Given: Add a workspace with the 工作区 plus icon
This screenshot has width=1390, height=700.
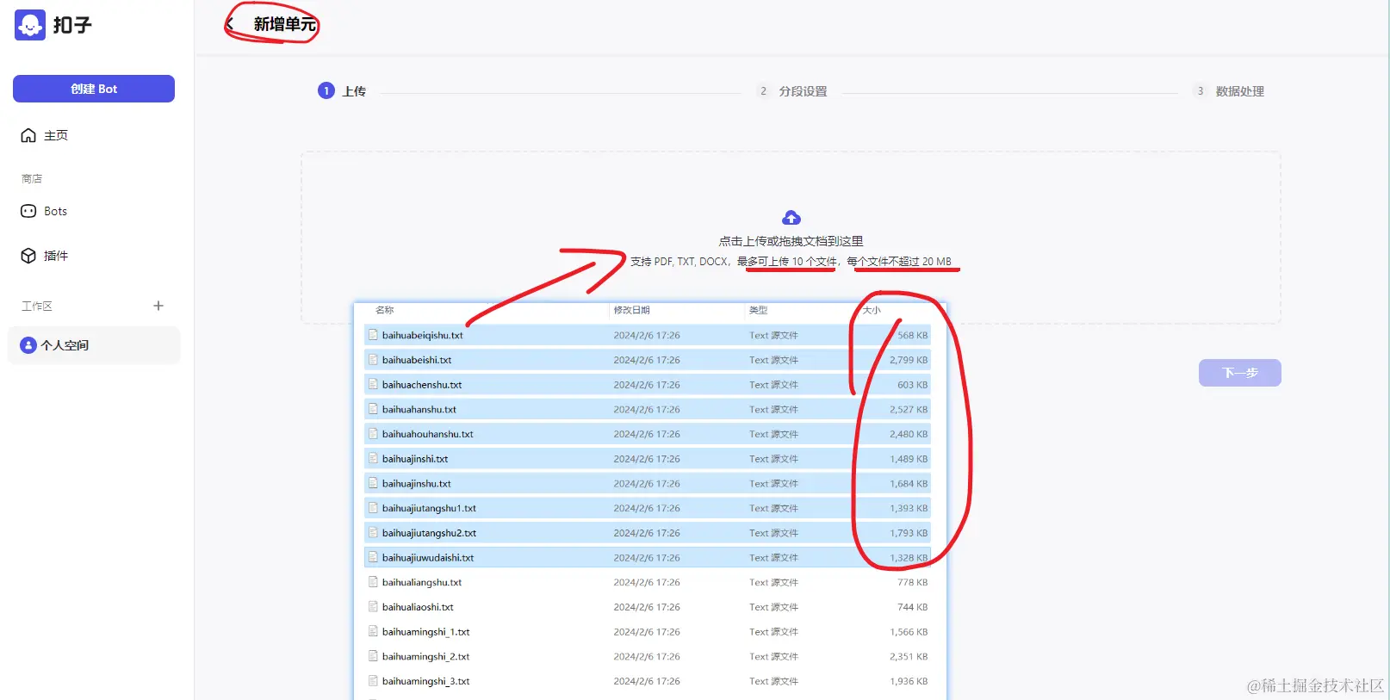Looking at the screenshot, I should coord(158,306).
